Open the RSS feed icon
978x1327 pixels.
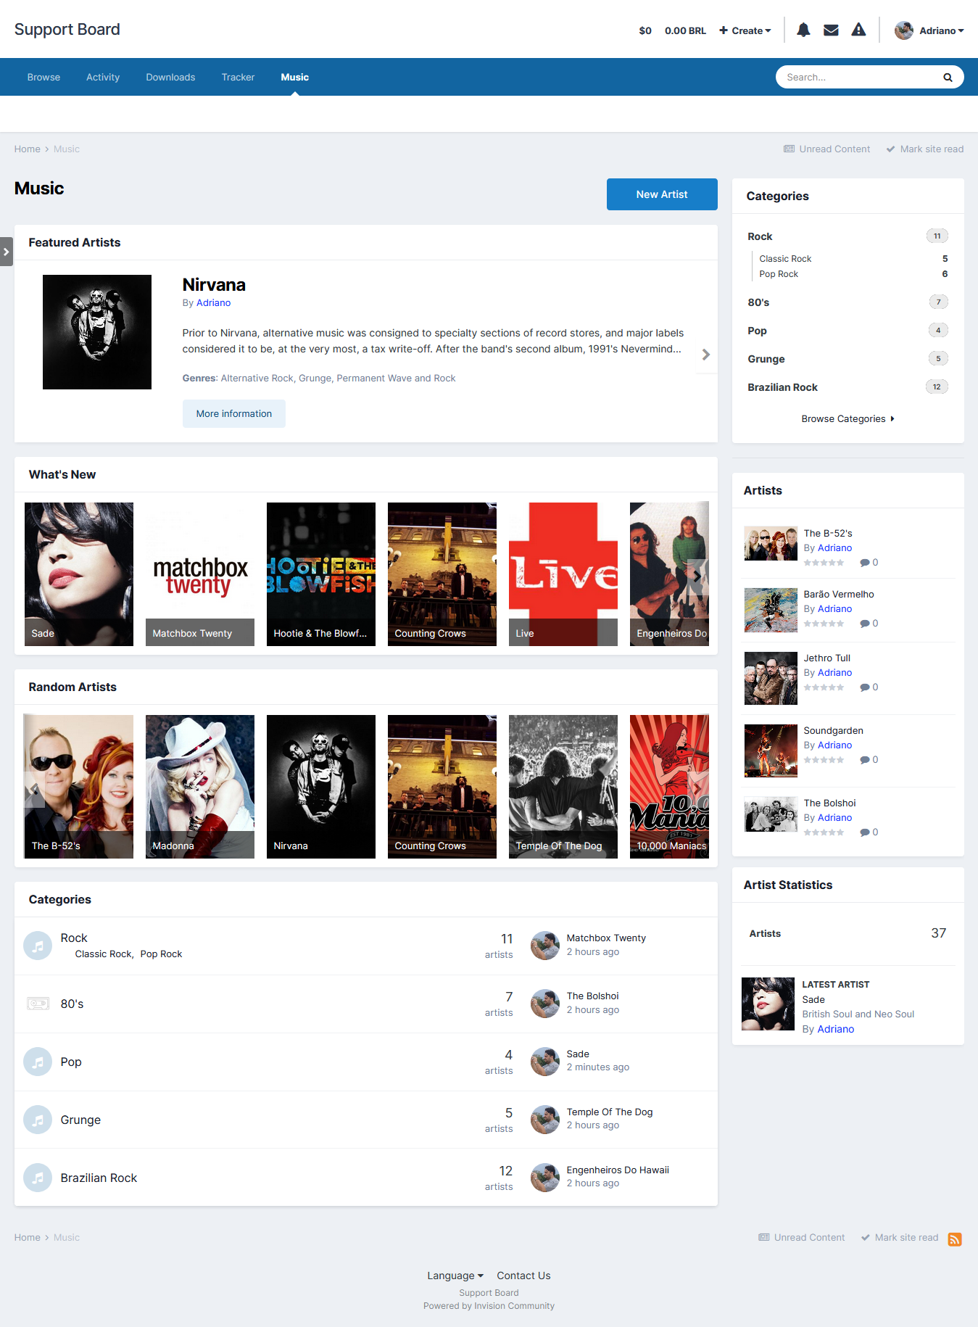955,1239
